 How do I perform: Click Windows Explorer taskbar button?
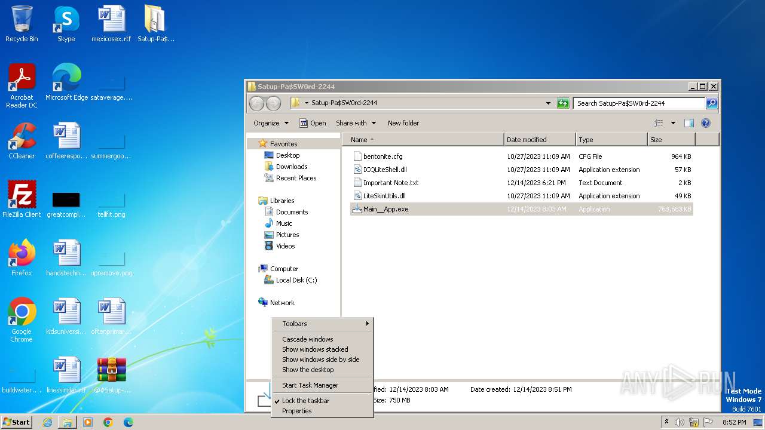(x=68, y=422)
